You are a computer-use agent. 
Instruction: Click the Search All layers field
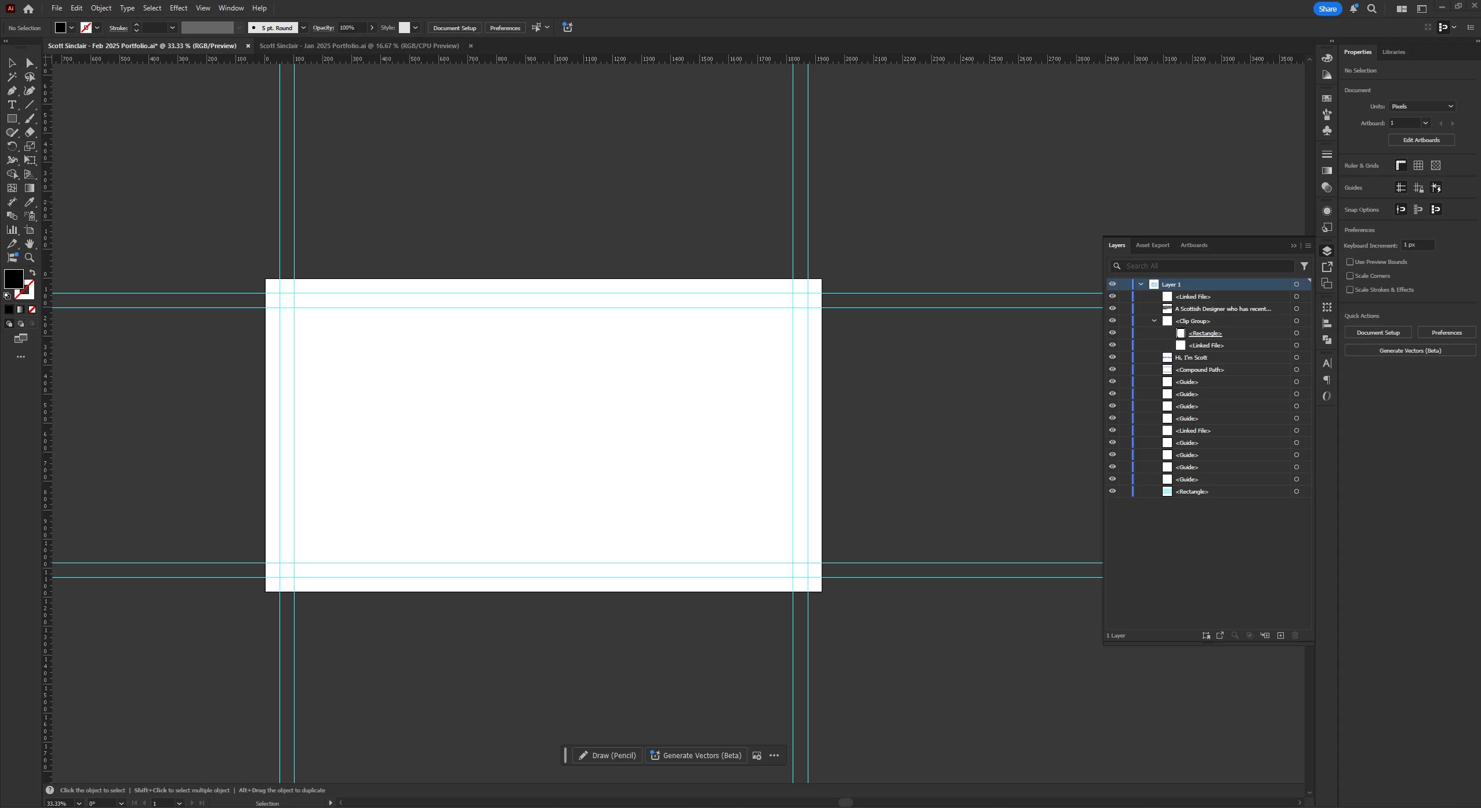pyautogui.click(x=1206, y=266)
